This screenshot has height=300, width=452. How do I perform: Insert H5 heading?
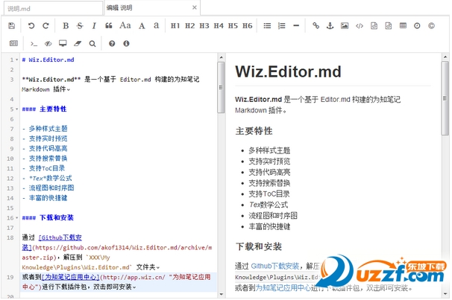(x=233, y=26)
